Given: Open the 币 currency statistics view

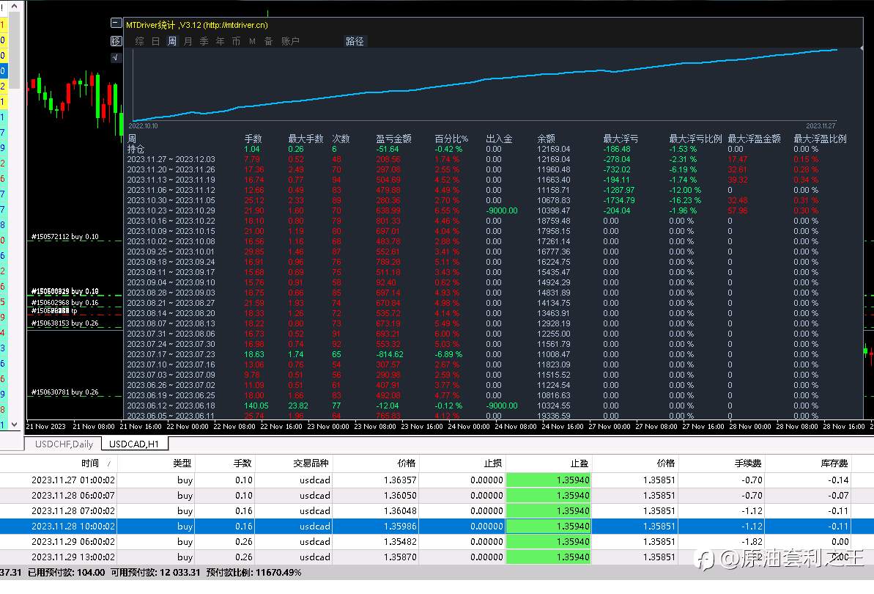Looking at the screenshot, I should tap(237, 41).
